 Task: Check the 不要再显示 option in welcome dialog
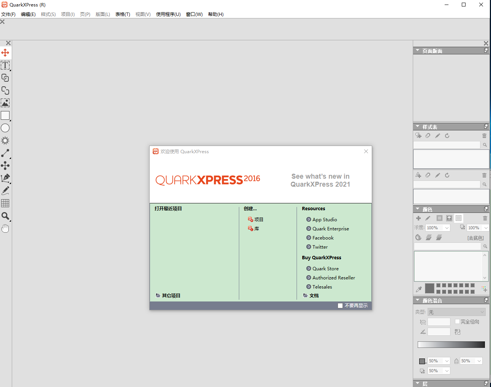[x=340, y=305]
